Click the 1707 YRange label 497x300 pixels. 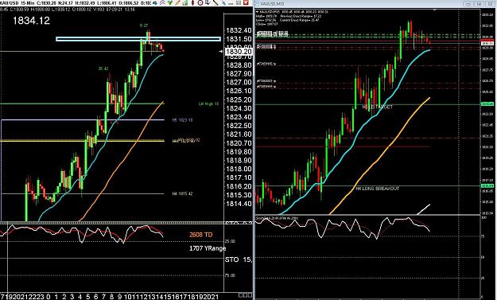point(208,248)
